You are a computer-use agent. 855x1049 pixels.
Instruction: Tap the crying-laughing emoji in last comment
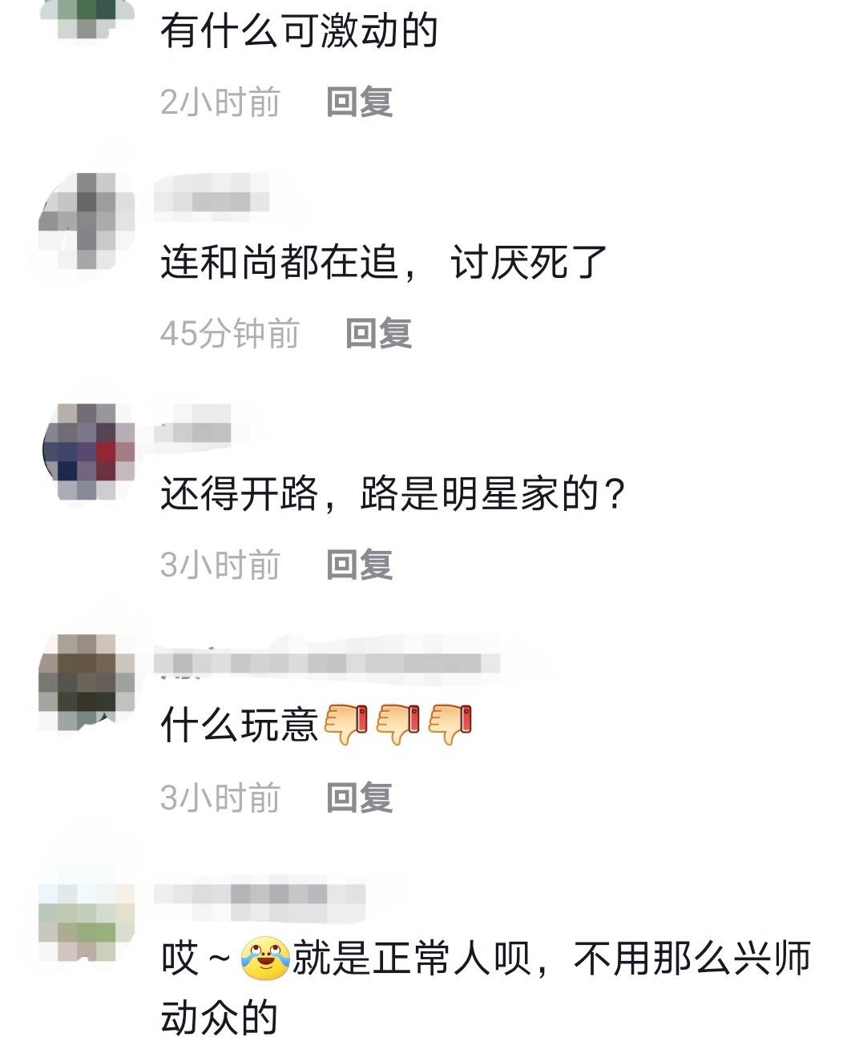pos(264,958)
